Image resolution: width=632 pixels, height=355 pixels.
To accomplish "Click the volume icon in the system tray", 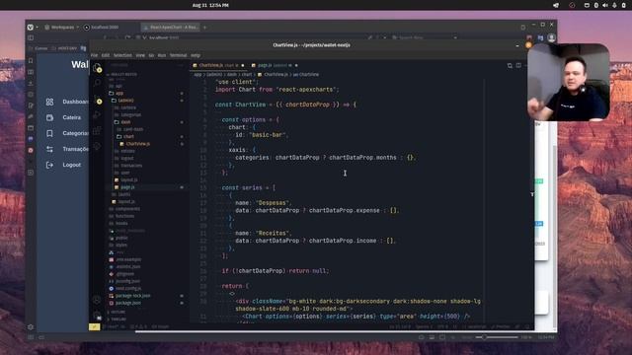I will 605,5.
